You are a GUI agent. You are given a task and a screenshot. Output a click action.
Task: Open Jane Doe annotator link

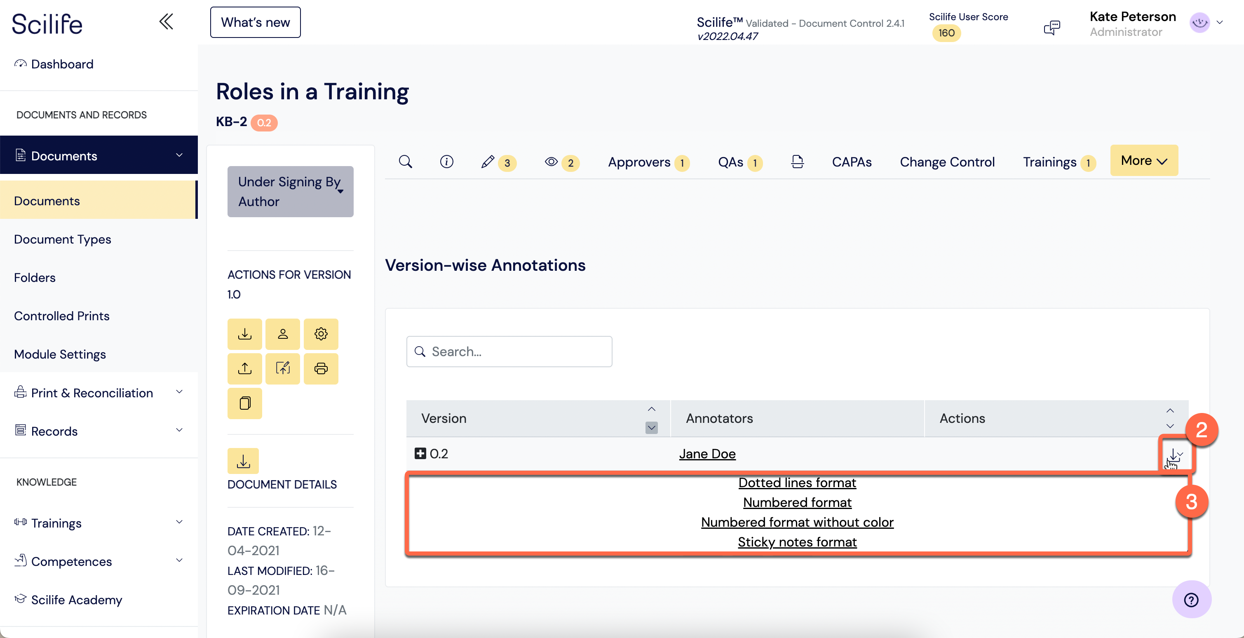coord(707,453)
